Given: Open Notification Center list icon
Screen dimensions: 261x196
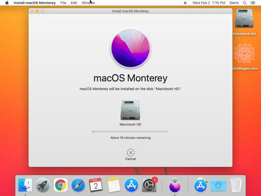Looking at the screenshot, I should pyautogui.click(x=253, y=3).
